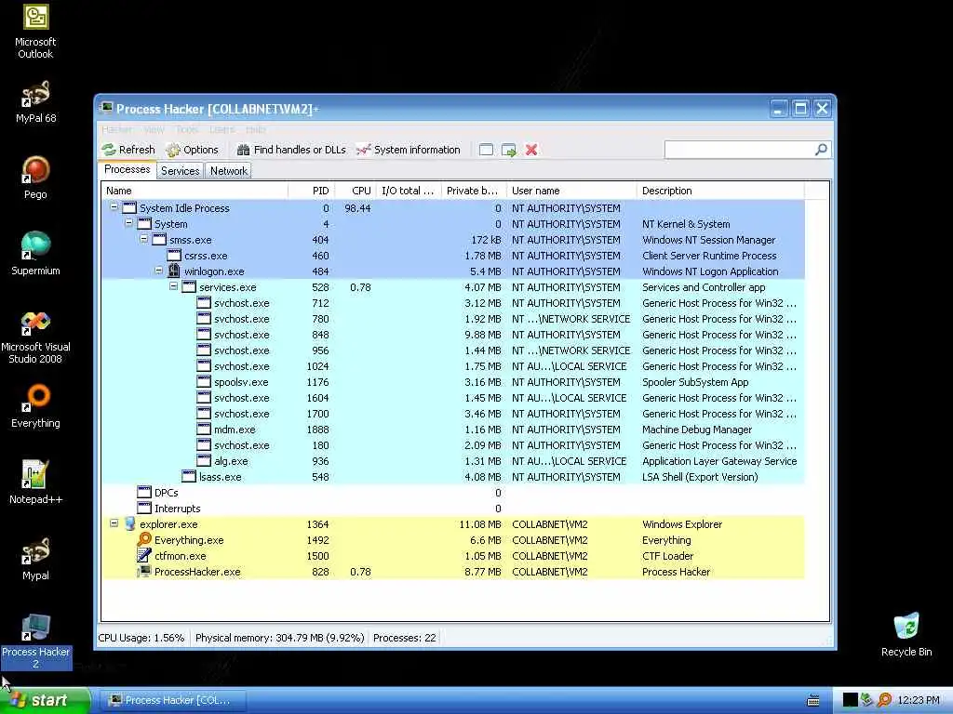Click the red X terminate icon in toolbar

[x=531, y=150]
